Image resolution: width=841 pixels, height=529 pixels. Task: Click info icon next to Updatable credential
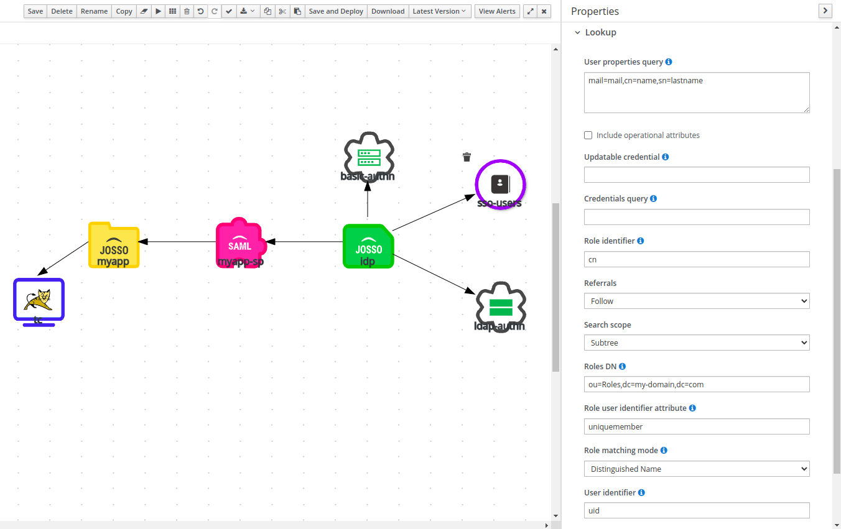tap(666, 157)
